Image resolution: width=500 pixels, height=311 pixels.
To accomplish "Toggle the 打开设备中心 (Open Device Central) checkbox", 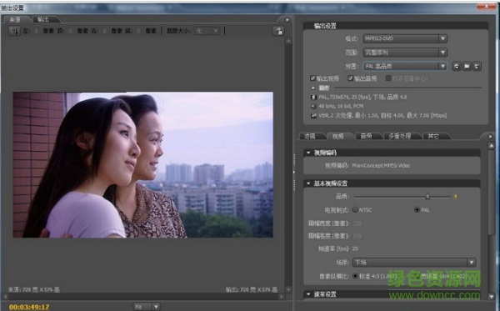I will tap(388, 78).
